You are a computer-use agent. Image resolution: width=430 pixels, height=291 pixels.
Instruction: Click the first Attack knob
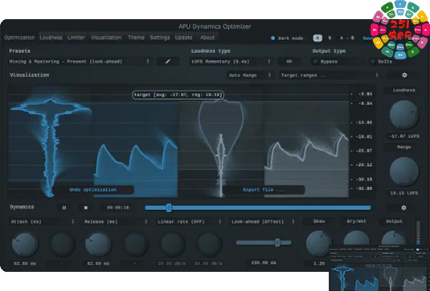(25, 244)
